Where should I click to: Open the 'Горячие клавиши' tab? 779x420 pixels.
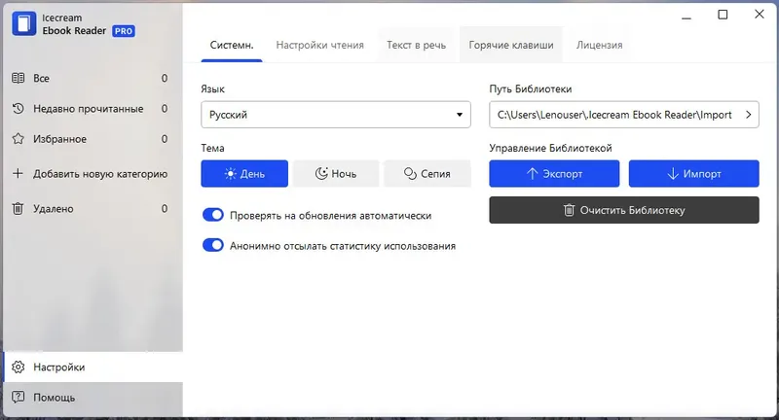pos(510,45)
